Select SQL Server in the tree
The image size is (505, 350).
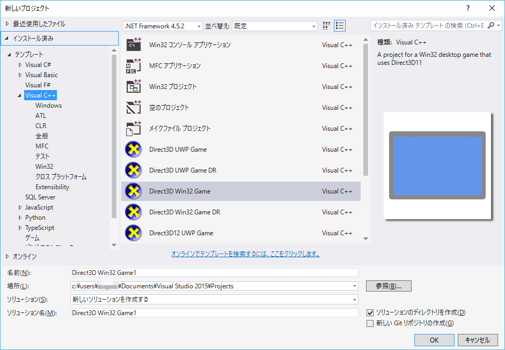tap(40, 197)
